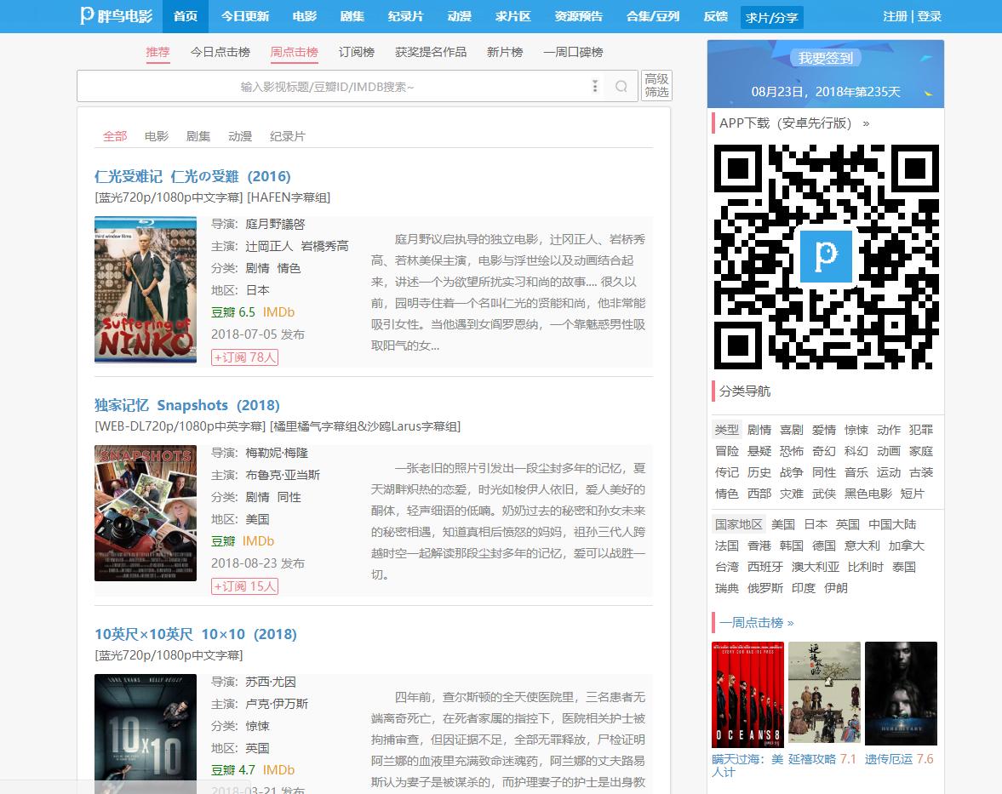Open the 一周点击榜 » sidebar link
This screenshot has width=1002, height=794.
click(x=757, y=622)
